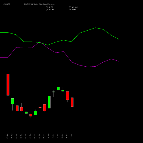Viewport: 143px width, 143px height.
Task: Click the 15 Jun date label
Action: [62, 136]
